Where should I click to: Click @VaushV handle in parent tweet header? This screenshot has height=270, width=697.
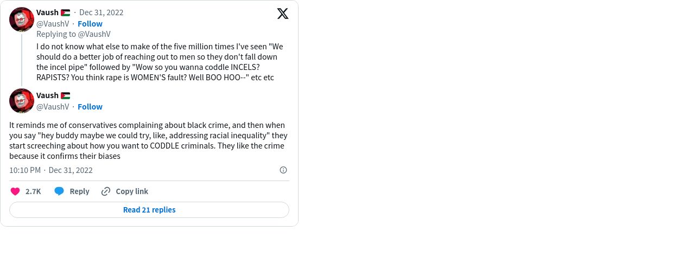pyautogui.click(x=53, y=24)
